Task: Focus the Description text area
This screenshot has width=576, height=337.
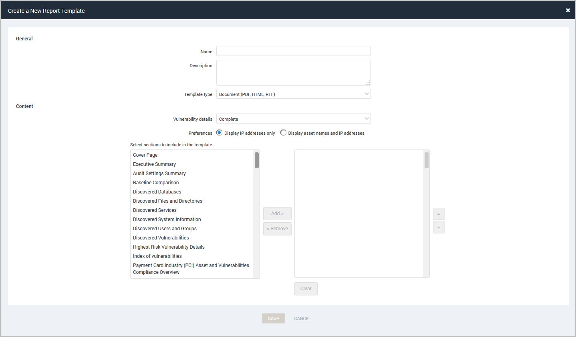Action: tap(293, 72)
